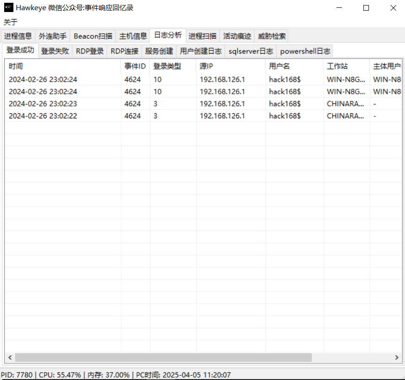Viewport: 405px width, 380px height.
Task: Click the PC时间 status bar entry
Action: click(x=183, y=375)
